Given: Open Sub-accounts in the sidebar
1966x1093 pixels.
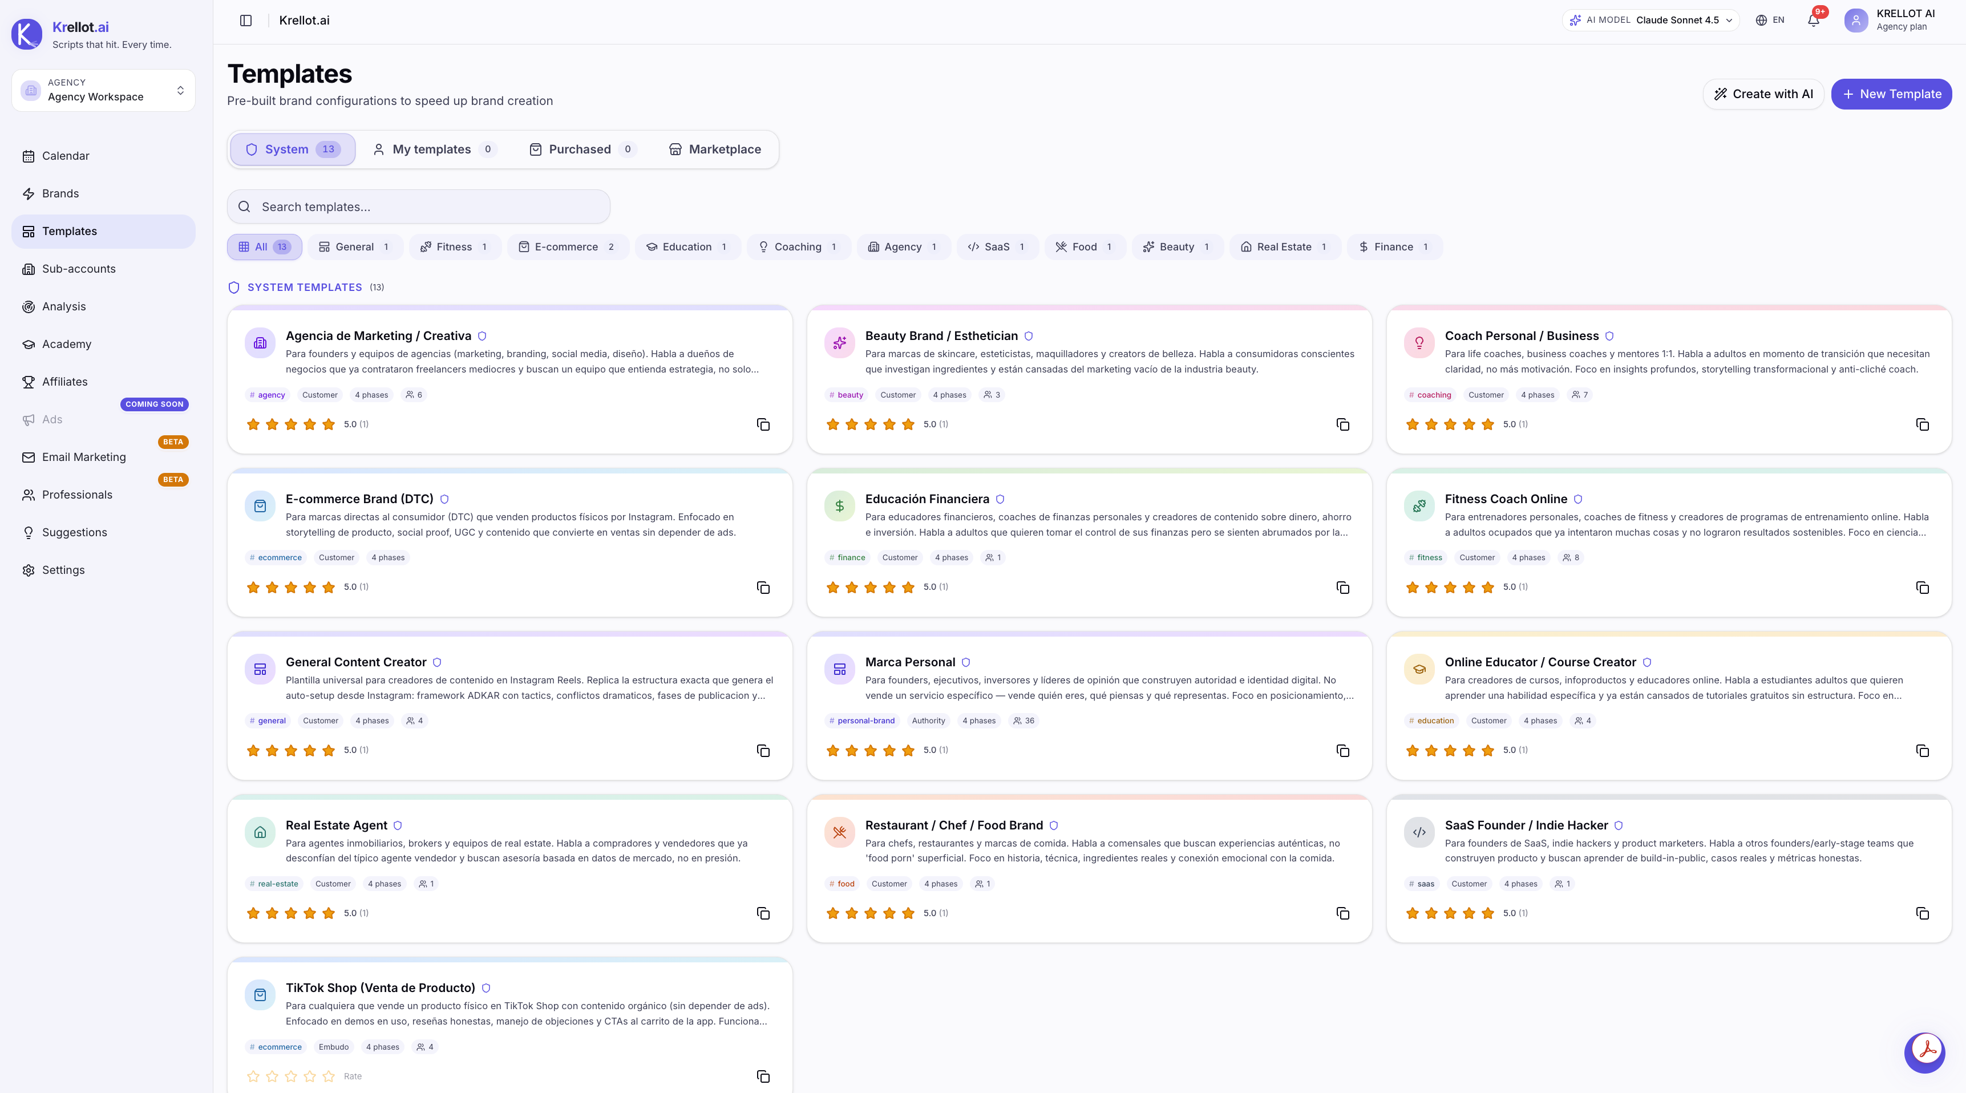Looking at the screenshot, I should point(104,269).
